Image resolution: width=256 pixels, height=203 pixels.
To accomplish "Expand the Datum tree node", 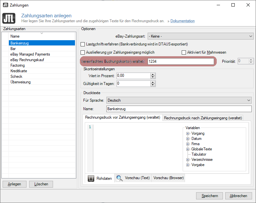I will pos(188,139).
